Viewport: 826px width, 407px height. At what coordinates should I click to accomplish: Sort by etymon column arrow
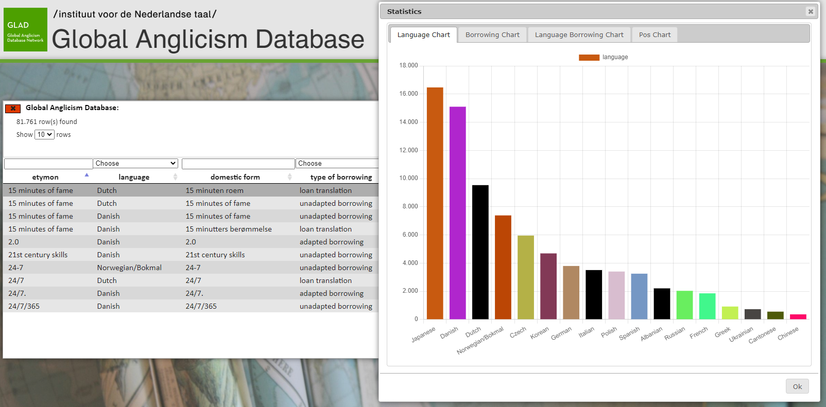[87, 175]
